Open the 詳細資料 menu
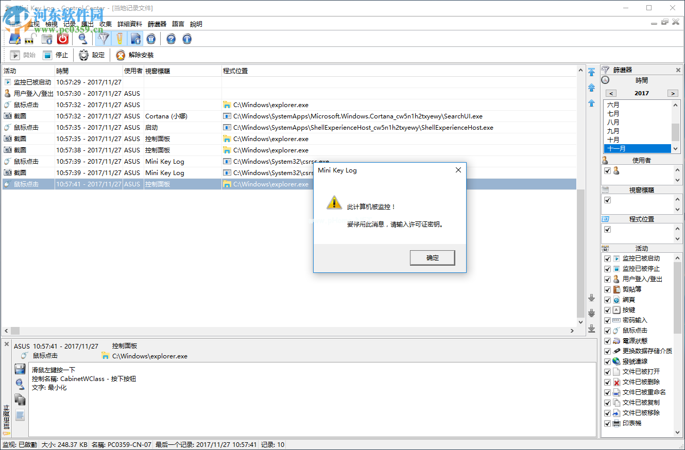The width and height of the screenshot is (685, 450). (x=130, y=24)
